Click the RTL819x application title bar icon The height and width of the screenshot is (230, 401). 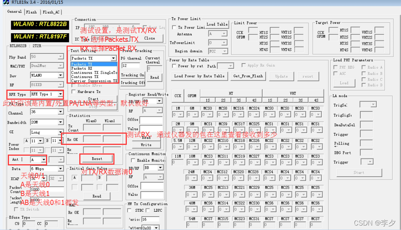click(x=6, y=2)
